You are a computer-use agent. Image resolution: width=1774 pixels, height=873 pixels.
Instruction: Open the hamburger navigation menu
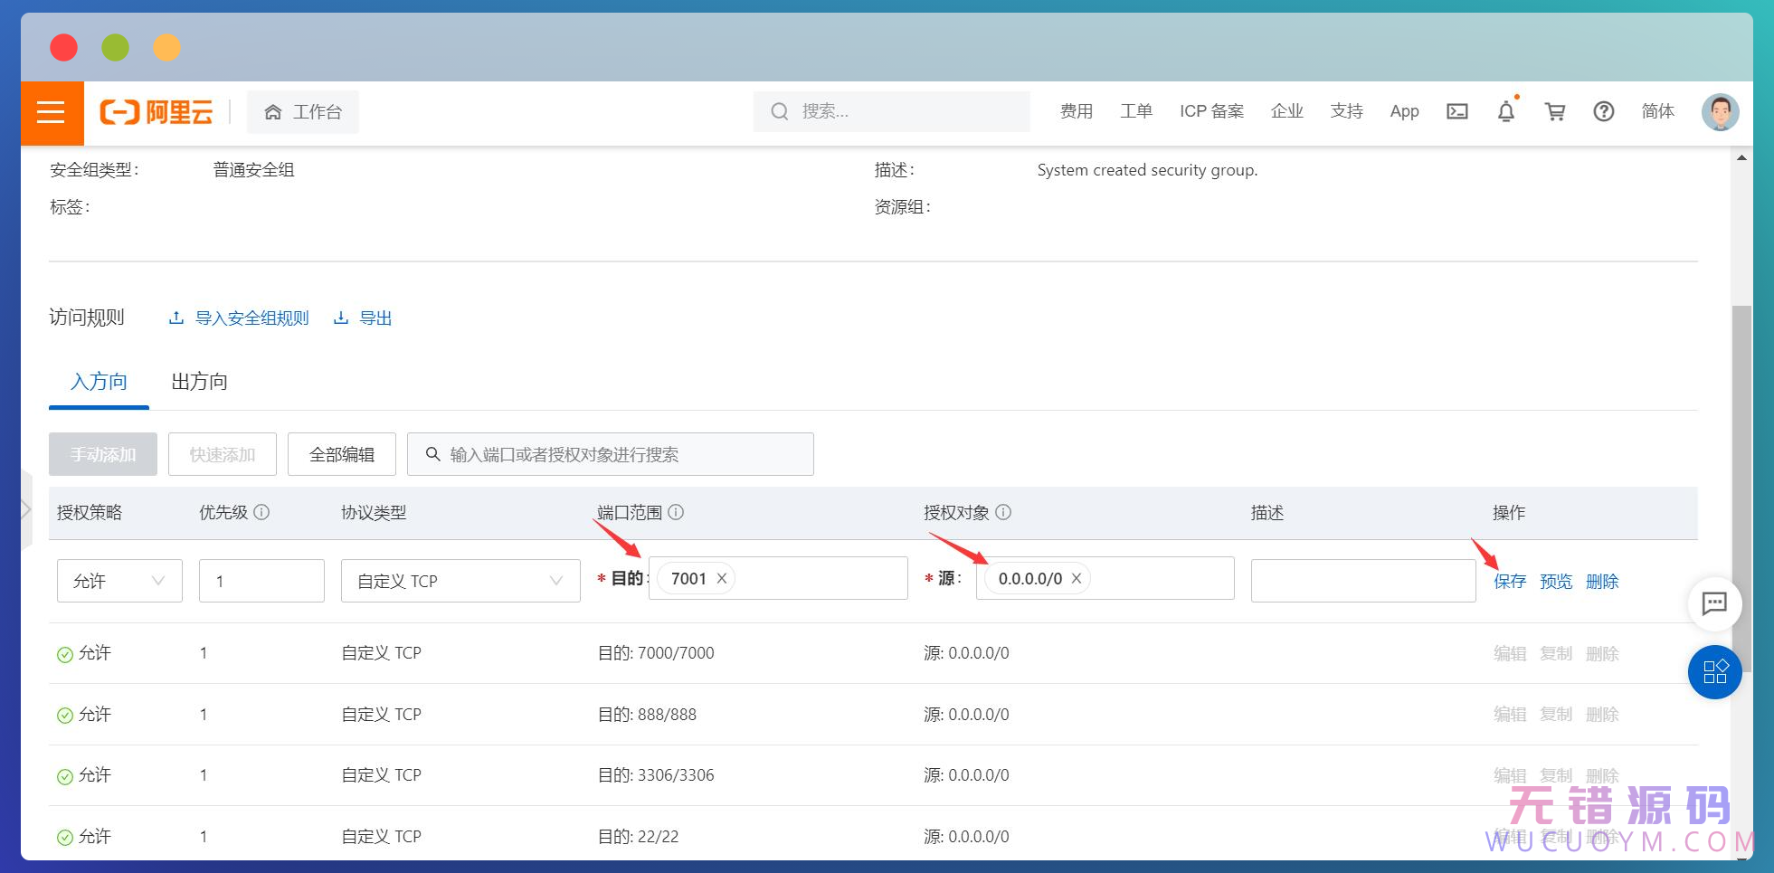click(52, 112)
